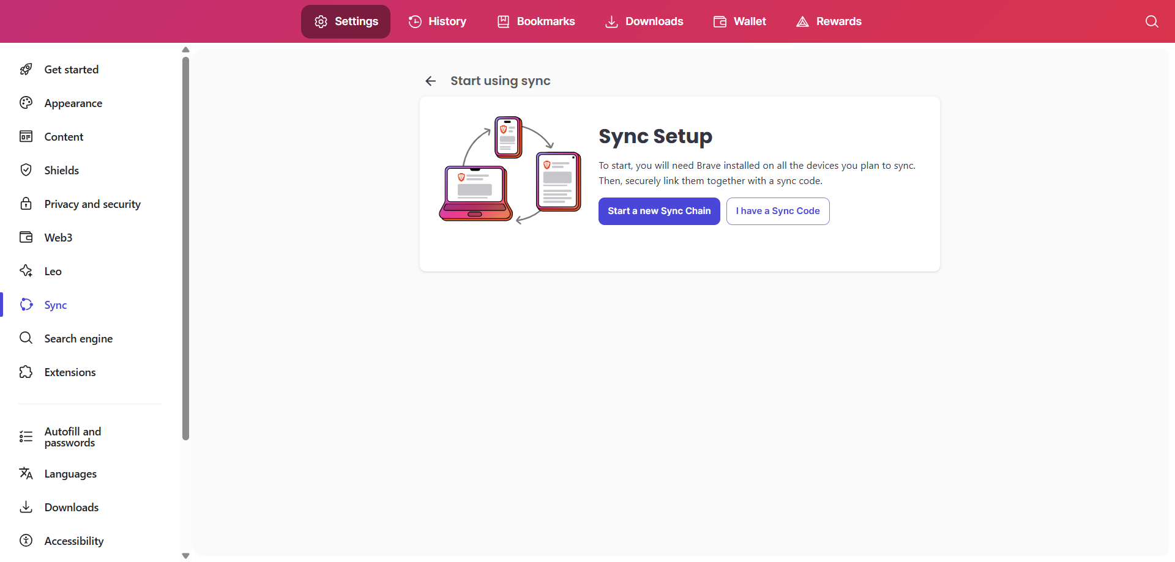
Task: Open Get started via rocket icon
Action: pos(26,70)
